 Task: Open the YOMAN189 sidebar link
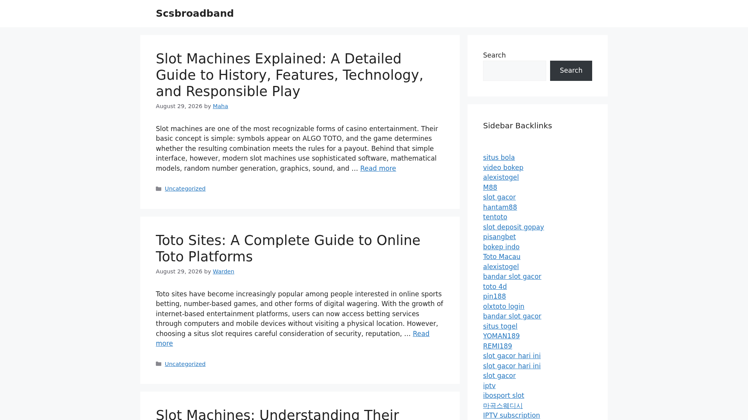coord(501,336)
